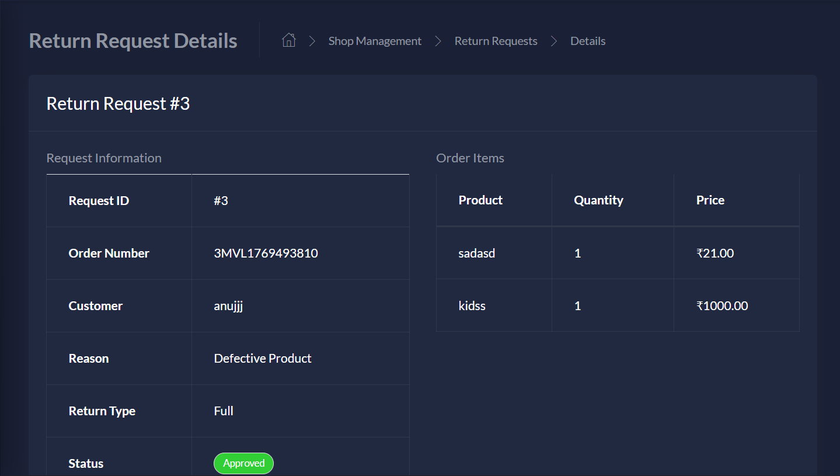Navigate to Return Requests via breadcrumb
The height and width of the screenshot is (476, 840).
[496, 41]
